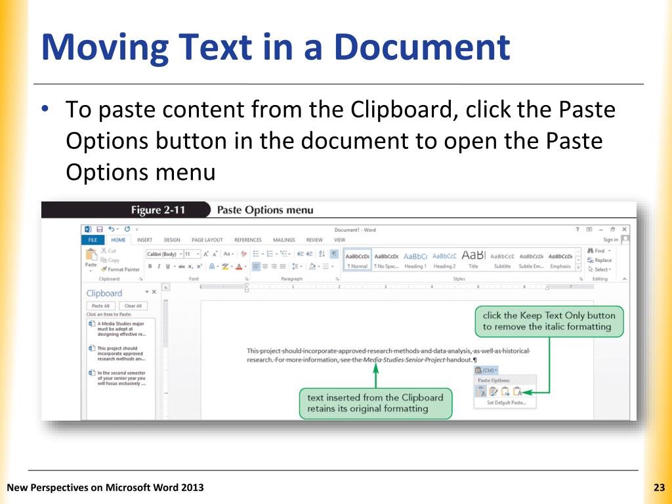The image size is (672, 504).
Task: Paste the 'A Media Studies major' clipboard item
Action: (121, 329)
